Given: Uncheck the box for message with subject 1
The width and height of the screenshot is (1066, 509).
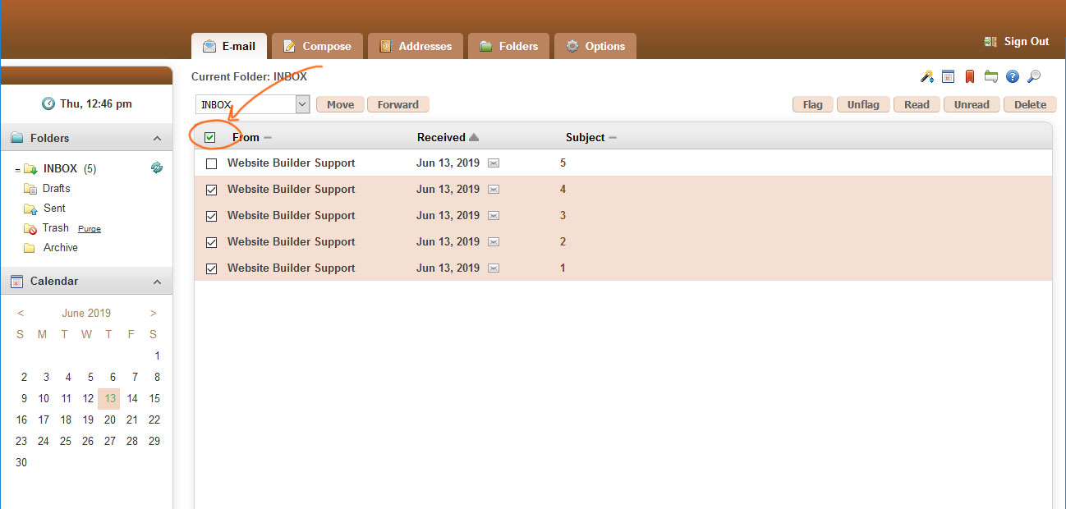Looking at the screenshot, I should pos(211,268).
